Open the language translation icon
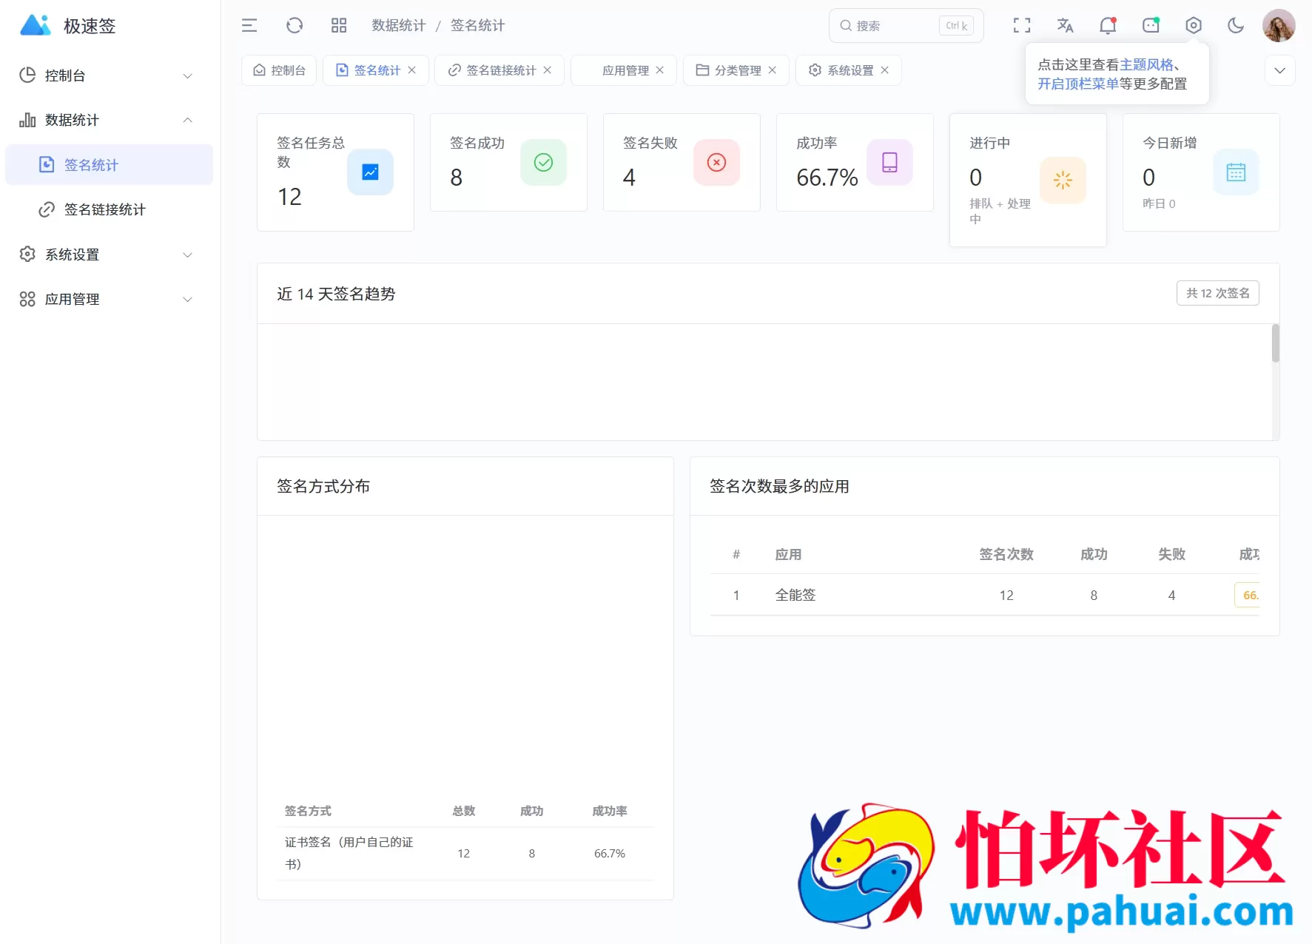This screenshot has width=1312, height=944. coord(1065,26)
